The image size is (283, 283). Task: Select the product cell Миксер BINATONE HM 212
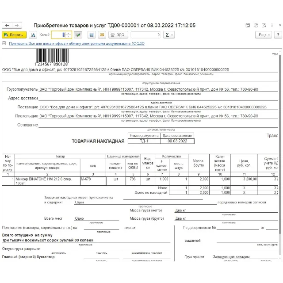47,181
